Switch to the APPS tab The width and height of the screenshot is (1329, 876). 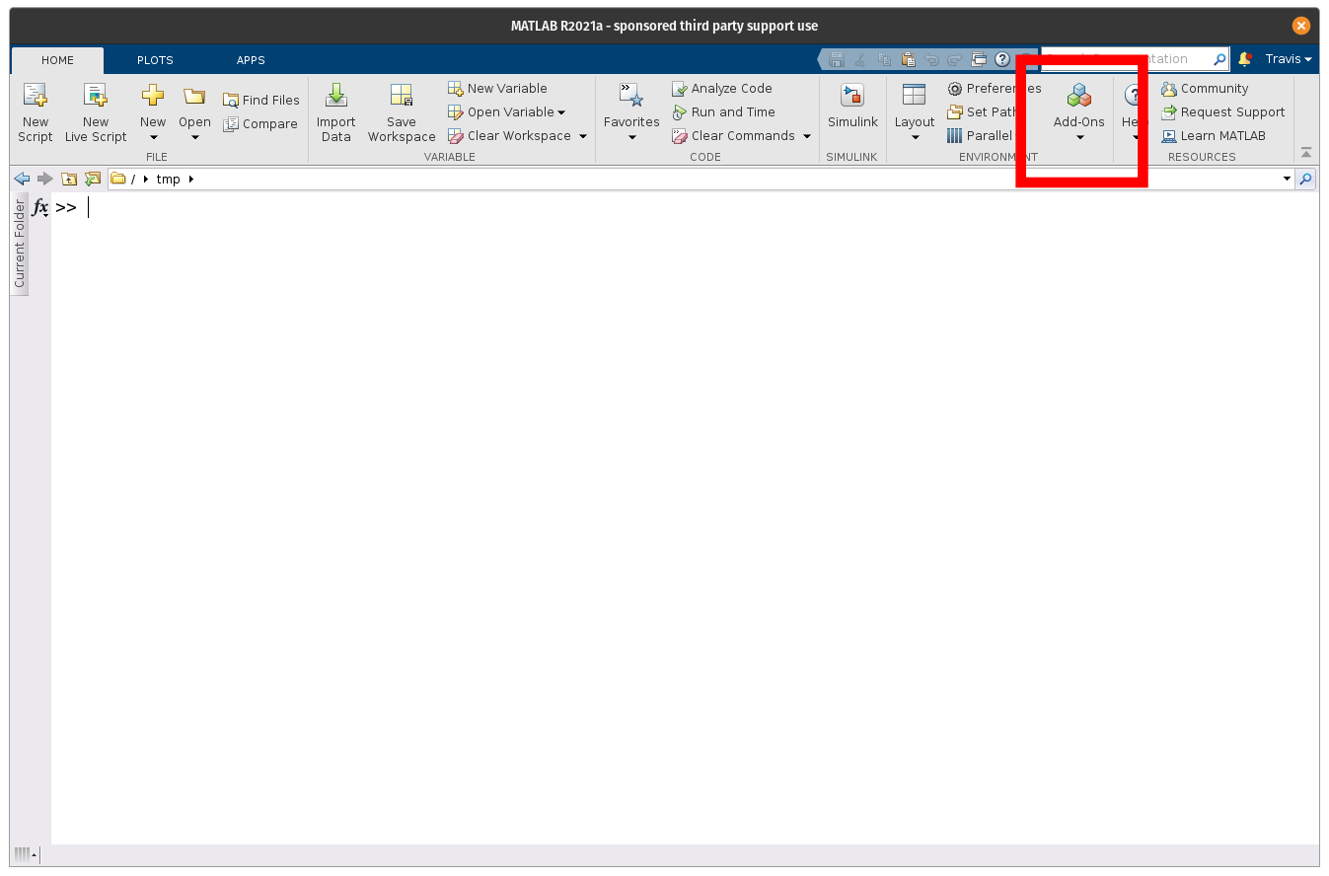[x=251, y=60]
